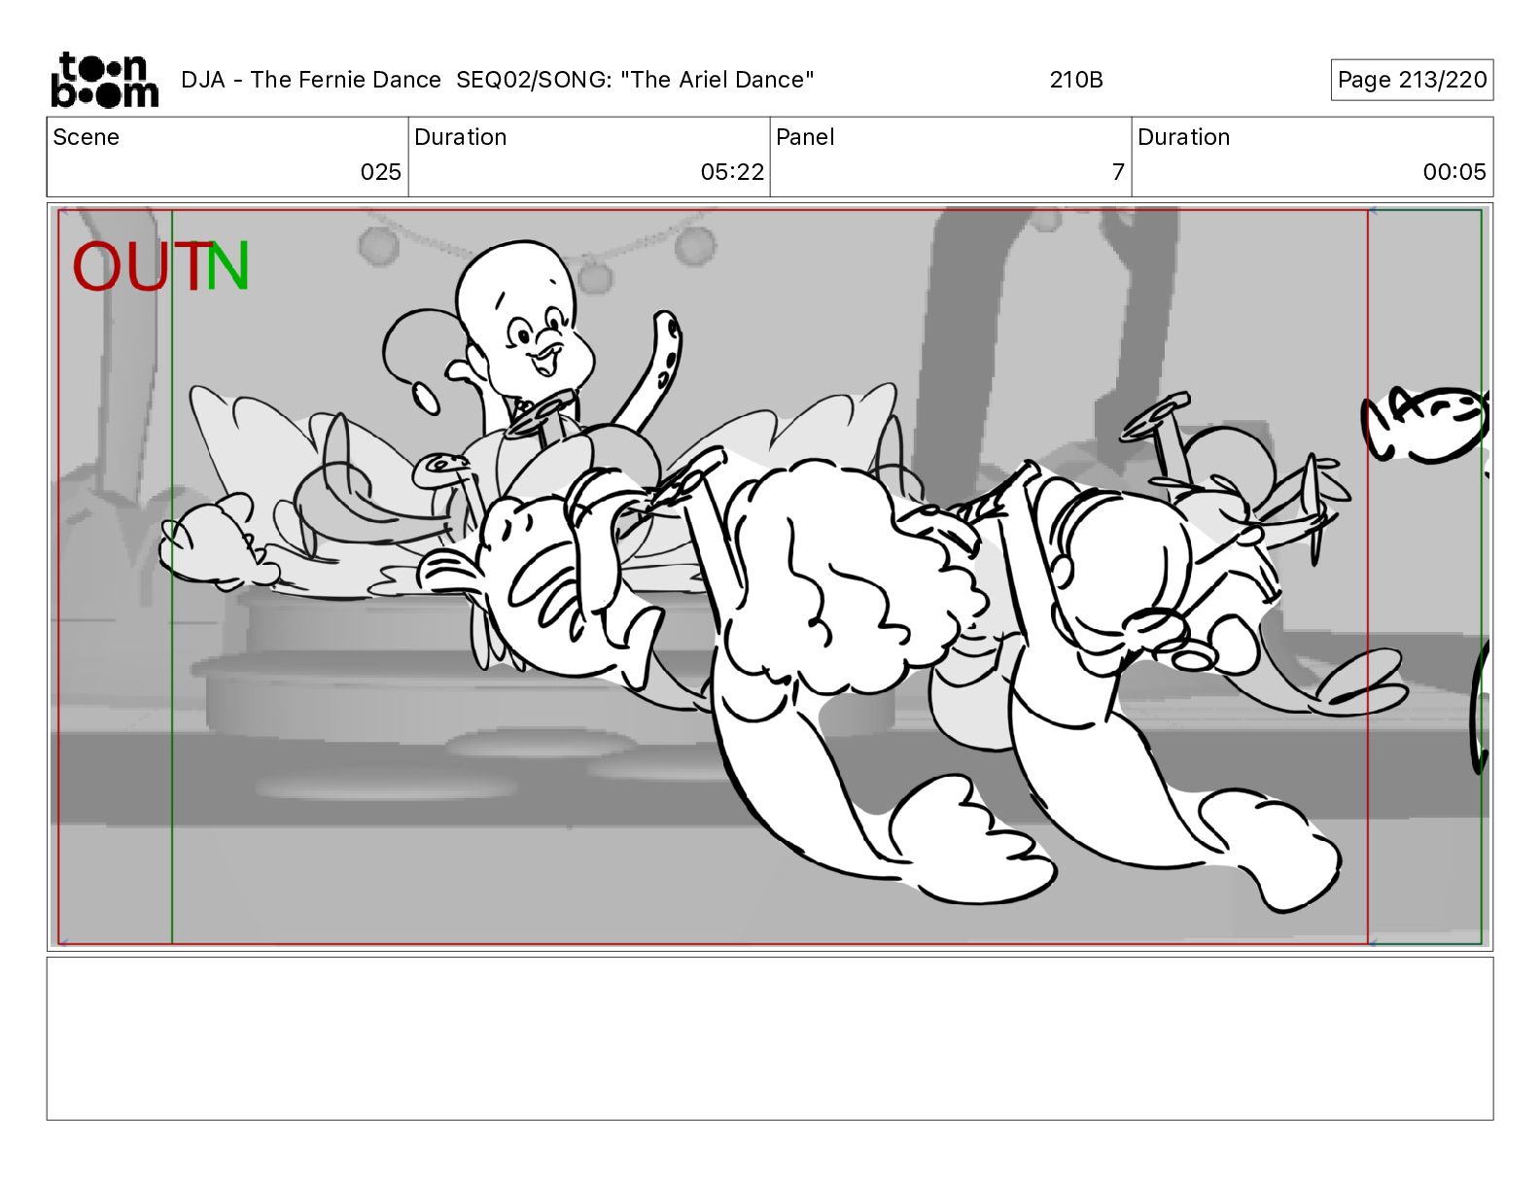The width and height of the screenshot is (1540, 1190).
Task: Click the title 'DJA - The Fernie Dance'
Action: pos(311,80)
